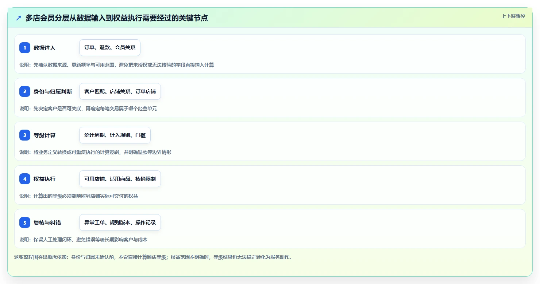
Task: Click step number 1 badge for 数据进入
Action: (25, 48)
